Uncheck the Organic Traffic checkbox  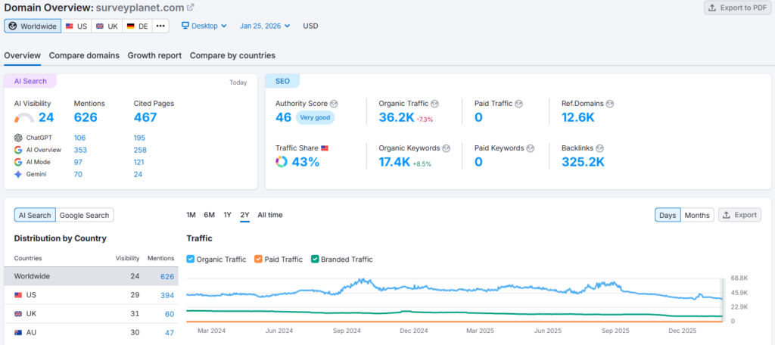coord(191,260)
